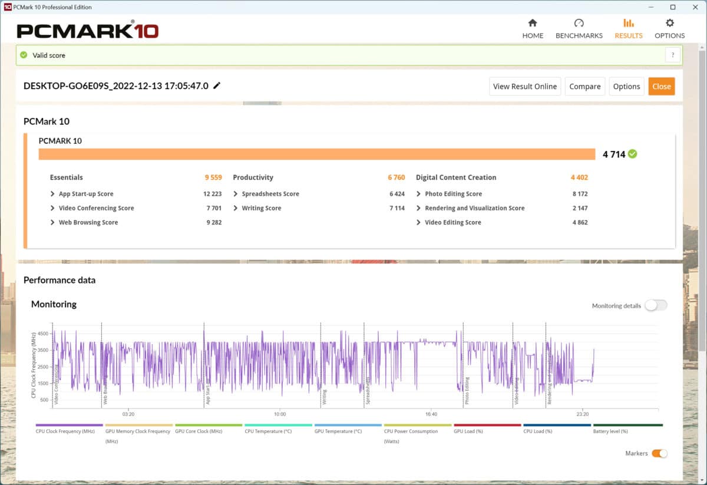Open the Options gear icon
This screenshot has width=707, height=485.
(670, 24)
